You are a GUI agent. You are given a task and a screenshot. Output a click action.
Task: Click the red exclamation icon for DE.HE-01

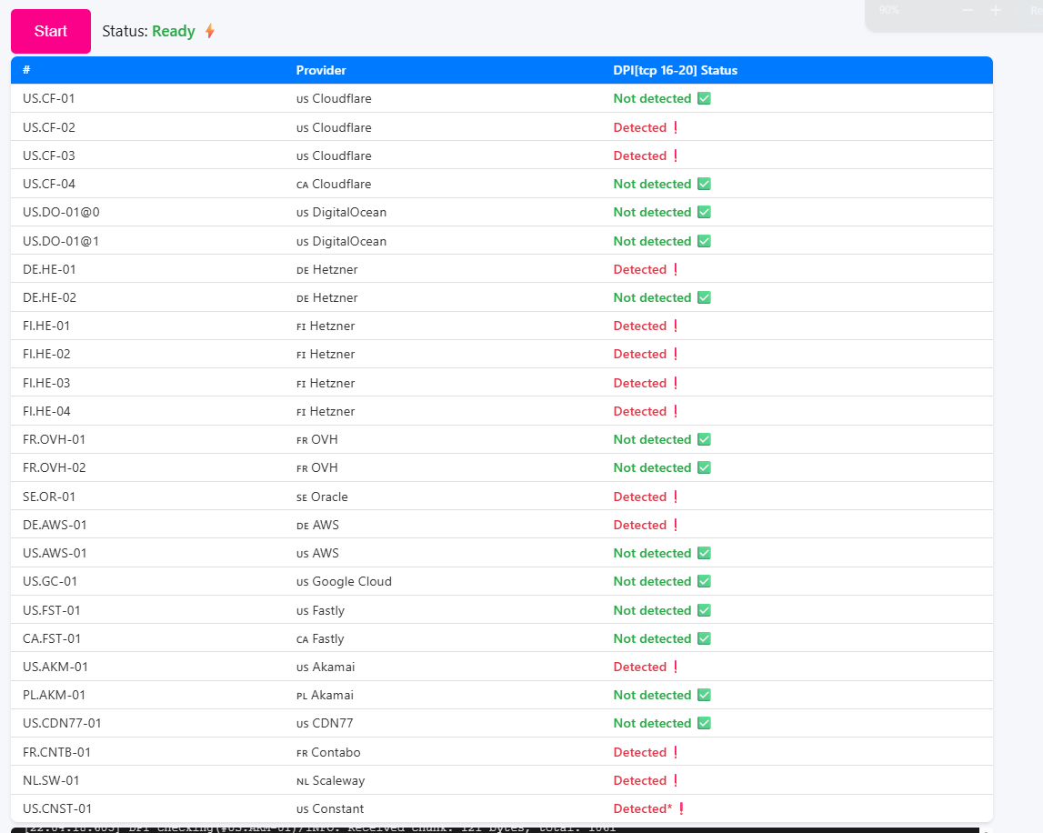676,269
